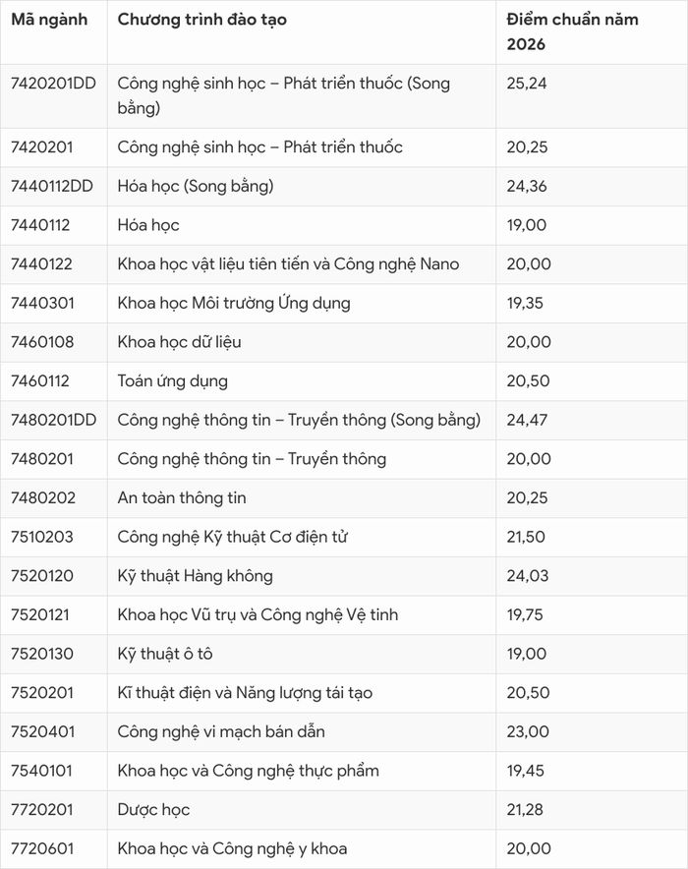Select the 'Kỹ thuật Hàng không' row
This screenshot has width=688, height=869.
pyautogui.click(x=344, y=576)
